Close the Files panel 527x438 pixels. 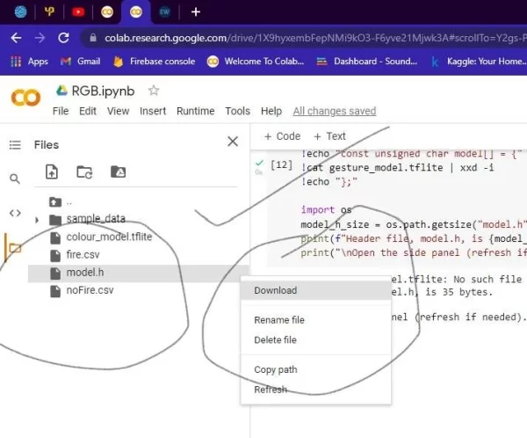click(233, 142)
